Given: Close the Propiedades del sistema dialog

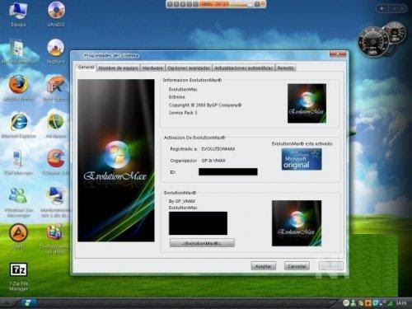Looking at the screenshot, I should tap(338, 54).
